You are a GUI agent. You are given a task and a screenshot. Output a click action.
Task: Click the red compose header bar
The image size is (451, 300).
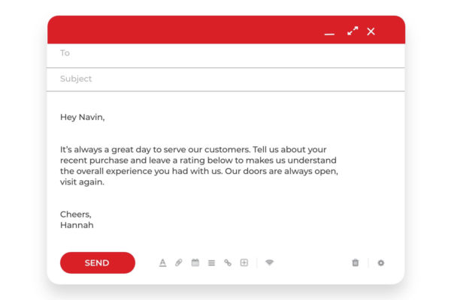(184, 30)
